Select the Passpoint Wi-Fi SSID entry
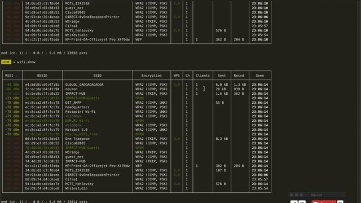 click(x=80, y=112)
